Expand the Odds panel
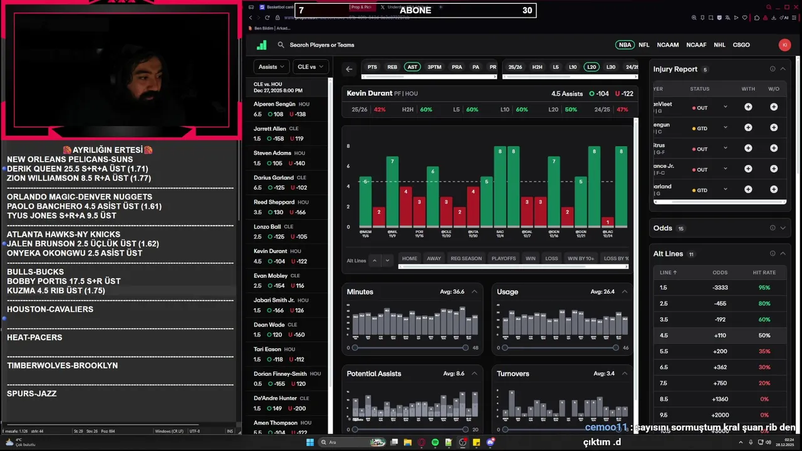Image resolution: width=802 pixels, height=451 pixels. 783,228
